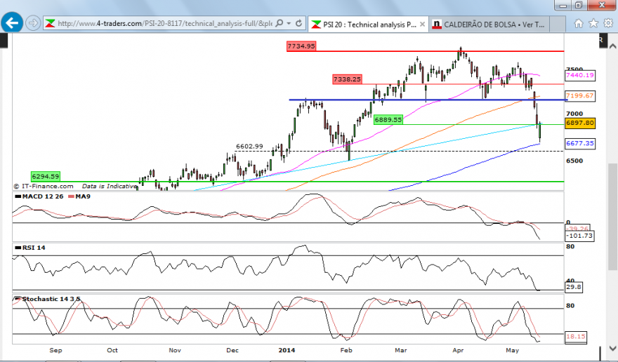Viewport: 618px width, 362px height.
Task: Click the 7734.95 resistance label
Action: [x=301, y=46]
